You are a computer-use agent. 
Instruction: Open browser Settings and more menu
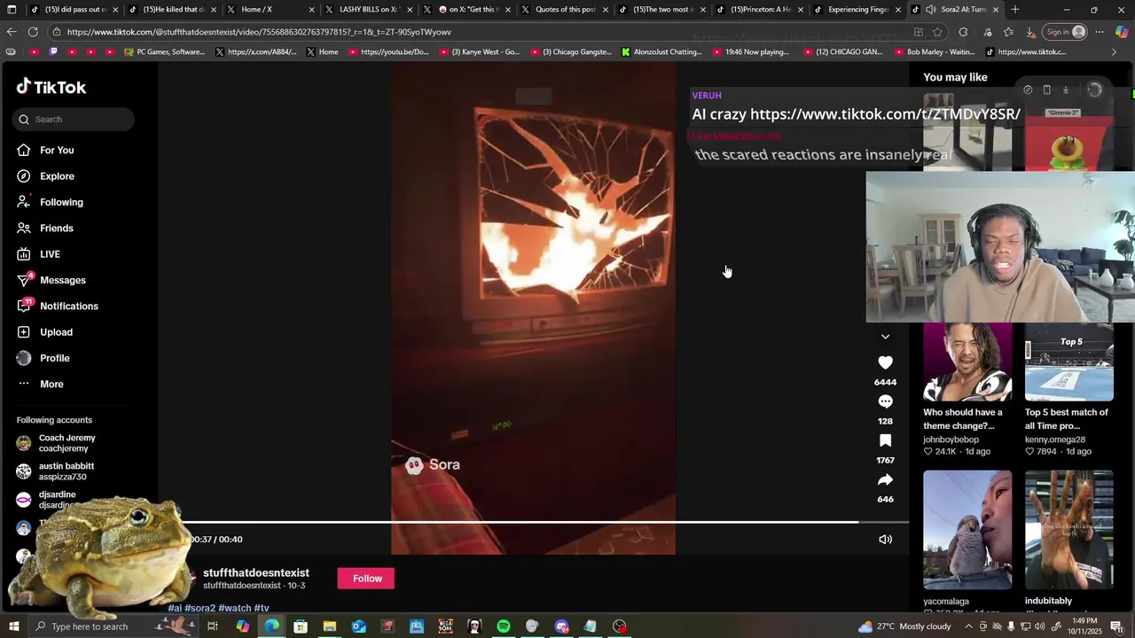1100,32
